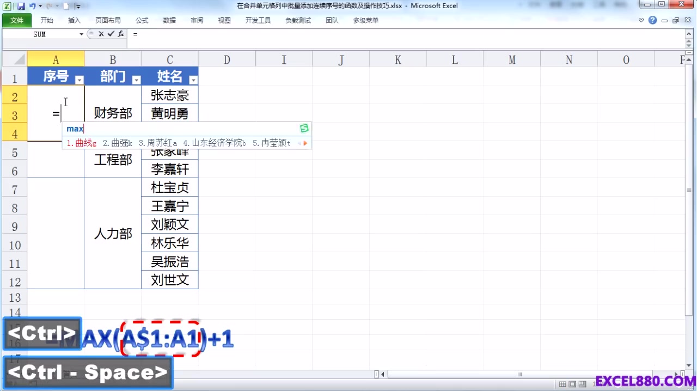Open the 序号 column filter dropdown
This screenshot has height=391, width=697.
[x=80, y=80]
